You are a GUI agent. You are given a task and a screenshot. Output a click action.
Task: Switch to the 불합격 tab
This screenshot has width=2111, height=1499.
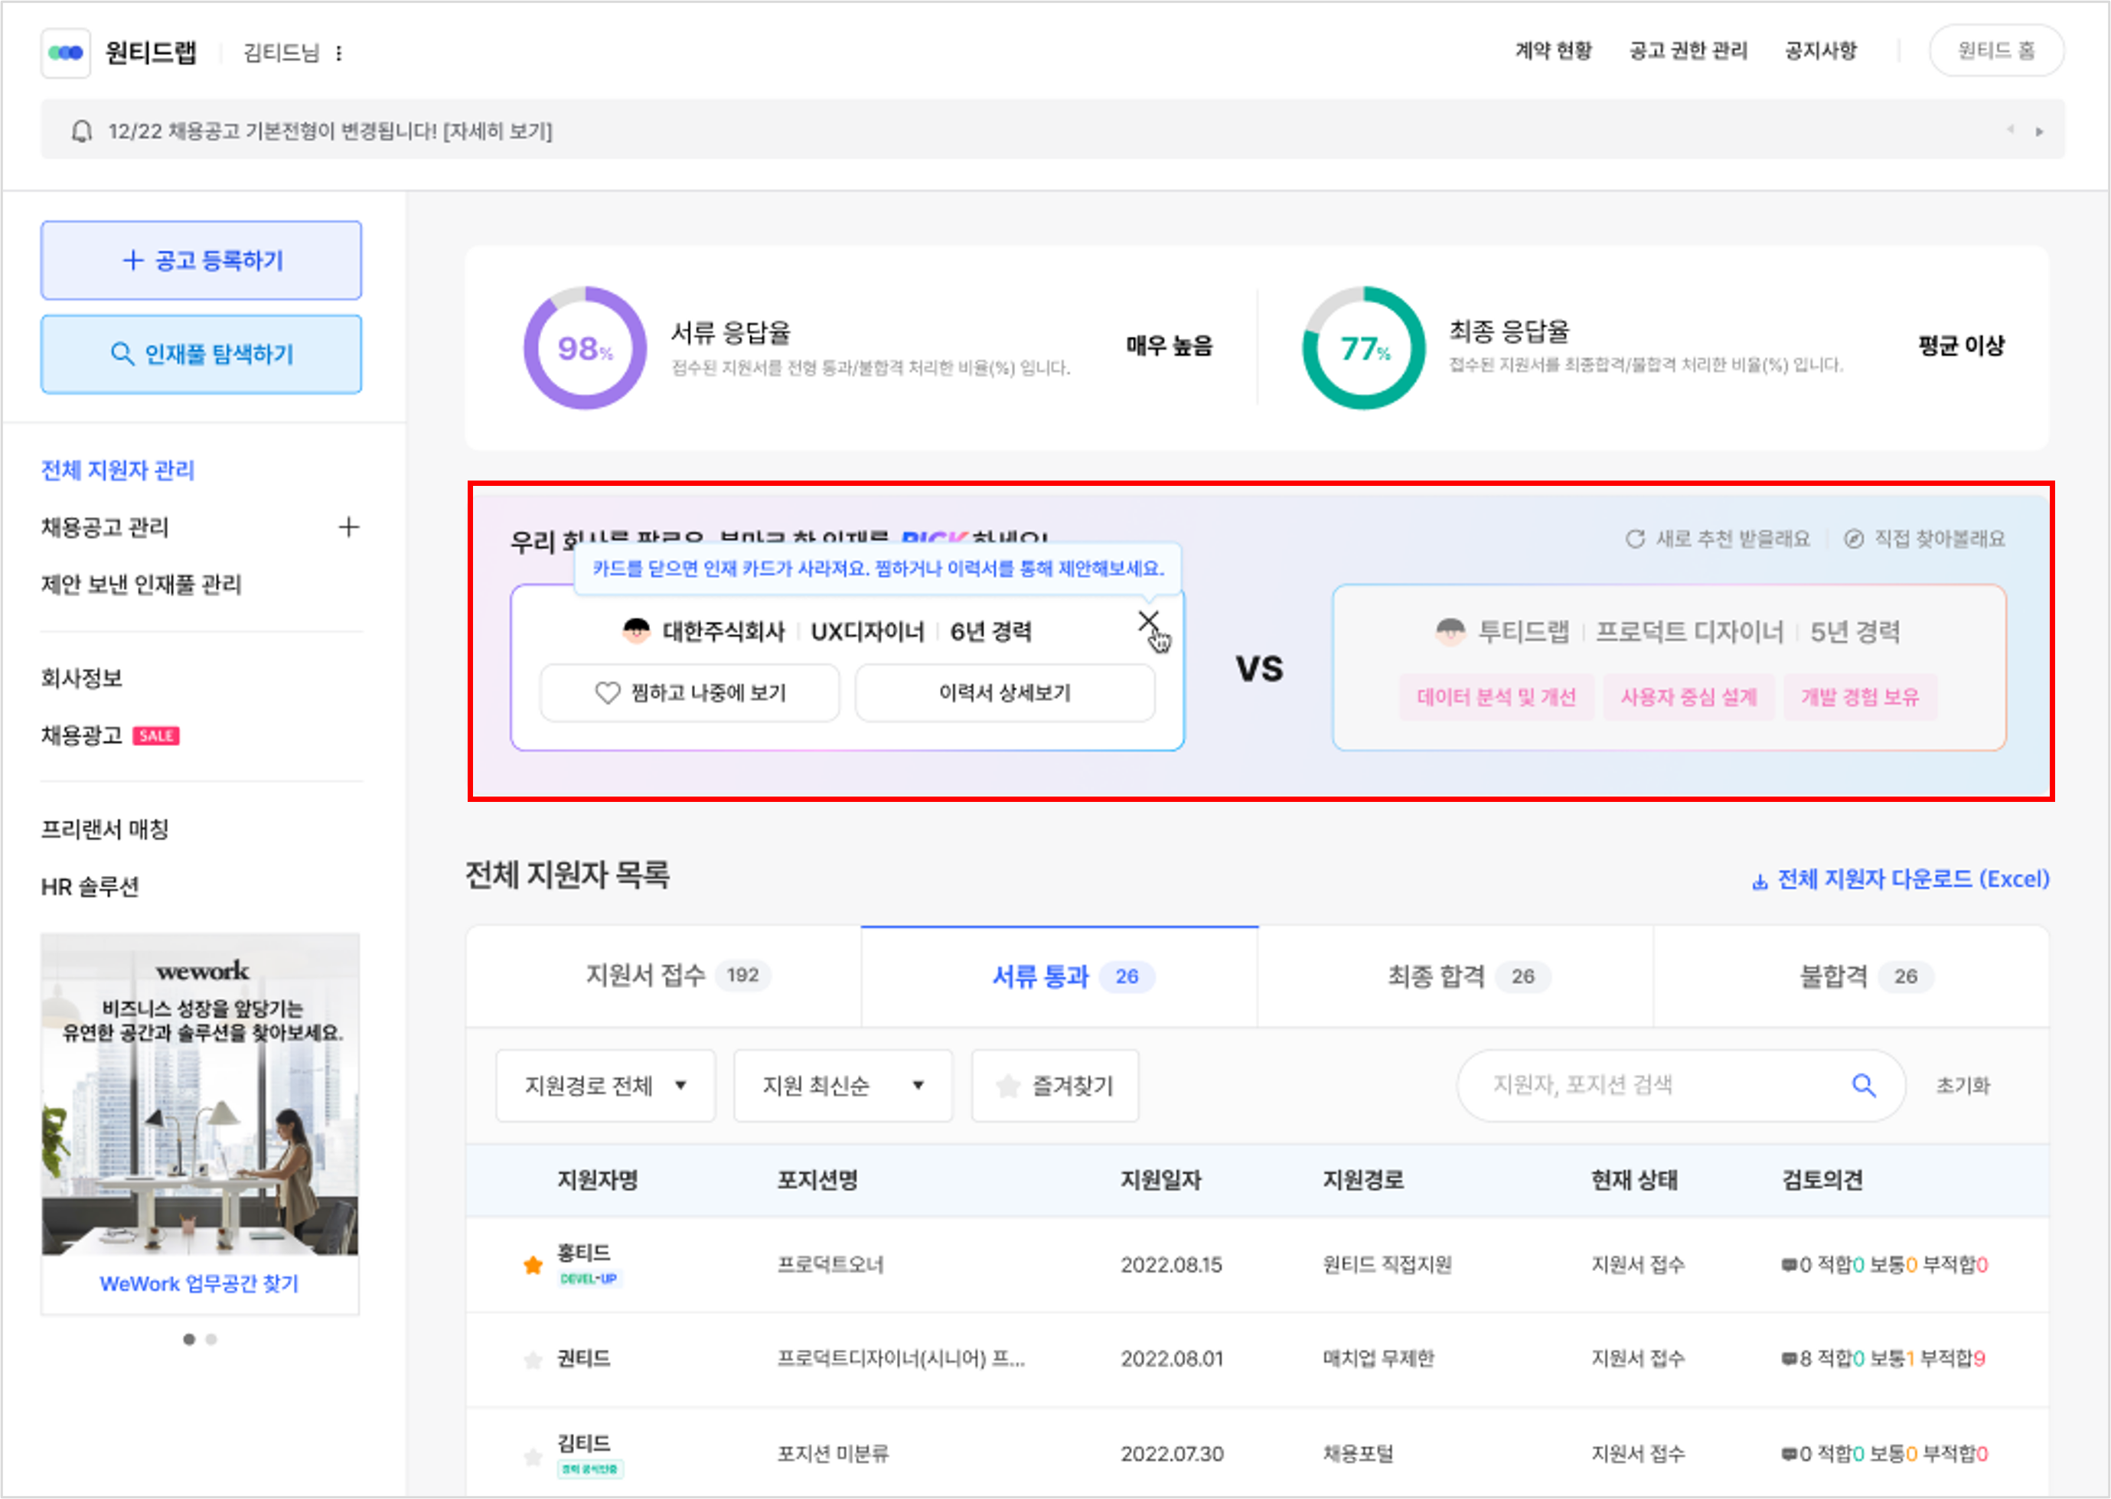[x=1852, y=976]
